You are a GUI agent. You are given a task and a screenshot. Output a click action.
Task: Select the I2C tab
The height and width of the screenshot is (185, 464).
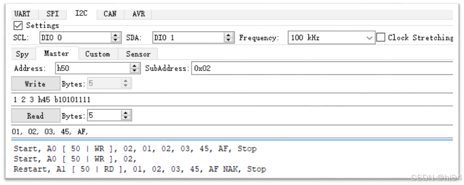[x=81, y=13]
